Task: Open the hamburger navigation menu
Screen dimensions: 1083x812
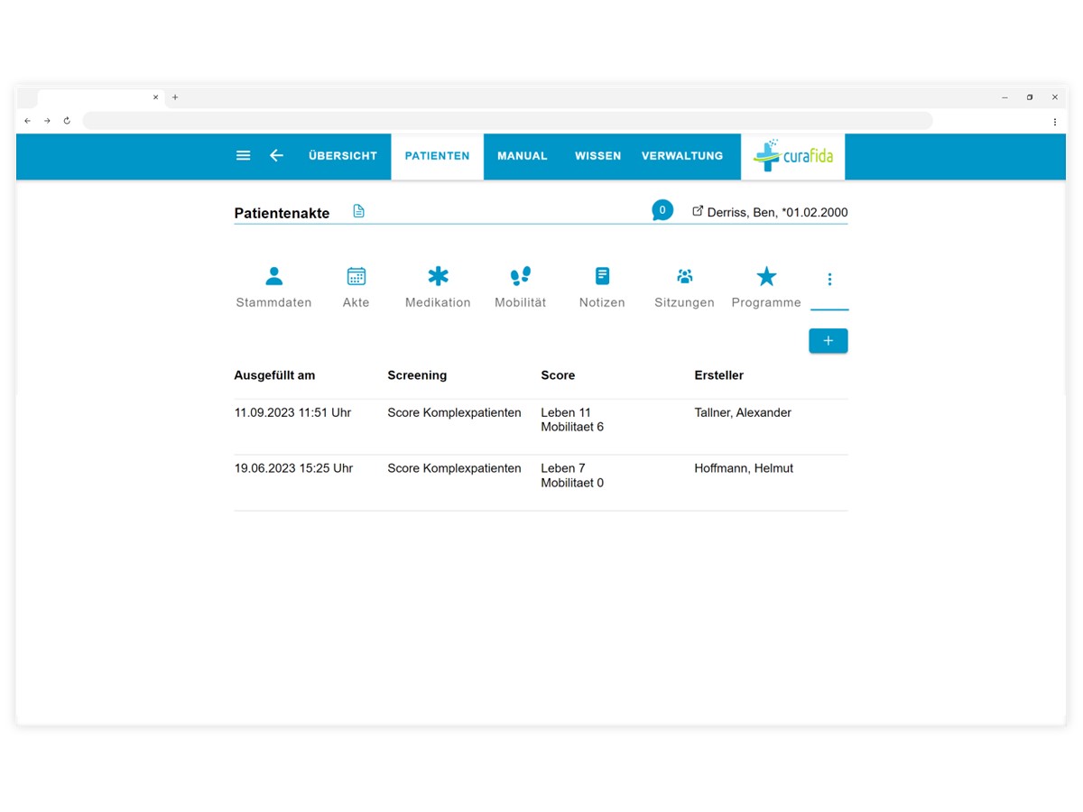Action: click(x=243, y=155)
